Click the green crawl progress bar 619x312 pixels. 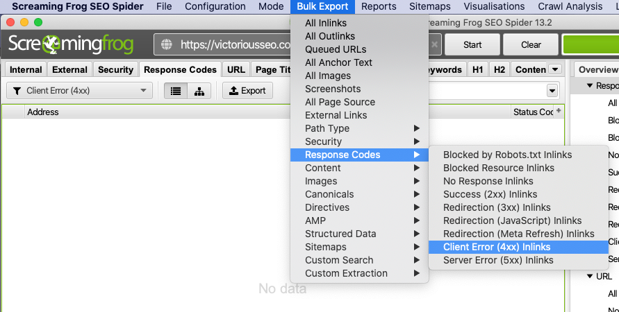coord(591,45)
